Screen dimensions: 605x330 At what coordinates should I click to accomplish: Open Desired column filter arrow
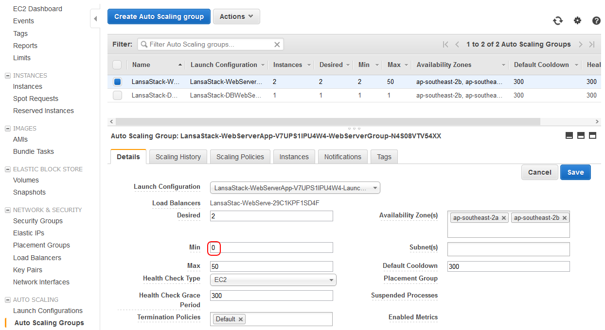pos(348,65)
